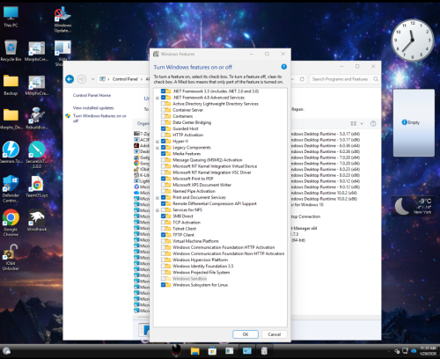
Task: Enable the Telnet Client checkbox
Action: (163, 229)
